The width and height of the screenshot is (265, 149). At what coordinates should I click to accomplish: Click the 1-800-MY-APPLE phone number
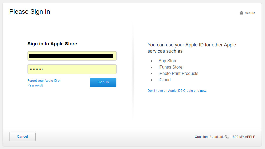pyautogui.click(x=242, y=137)
